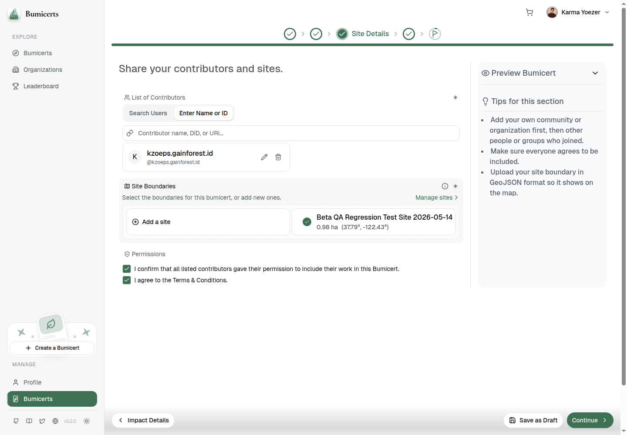Go to final publish step icon
627x435 pixels.
click(x=435, y=33)
